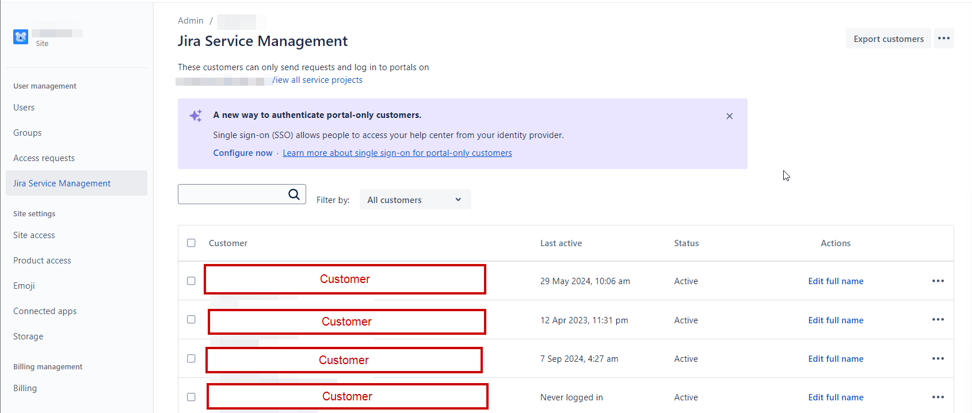
Task: Open Billing page
Action: [77, 388]
